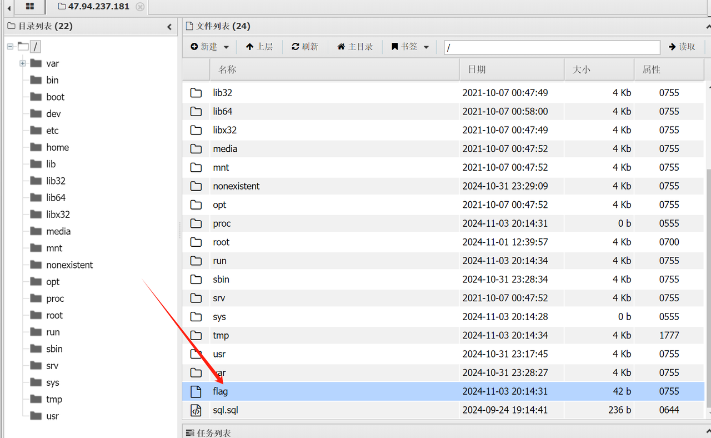Screen dimensions: 711x438
Task: Click the libx32 folder icon in file list
Action: (x=196, y=130)
